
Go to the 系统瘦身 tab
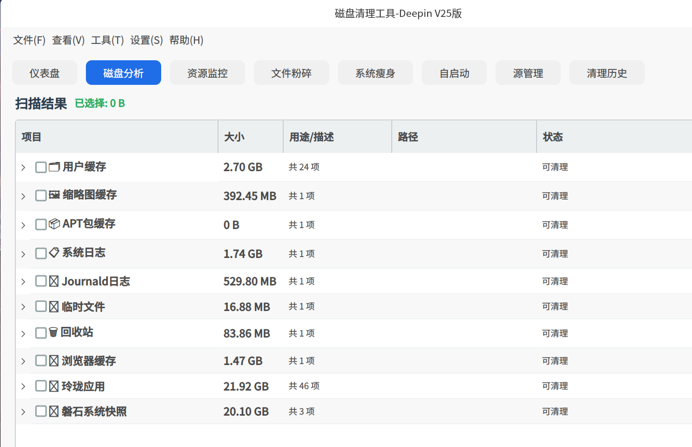click(375, 73)
